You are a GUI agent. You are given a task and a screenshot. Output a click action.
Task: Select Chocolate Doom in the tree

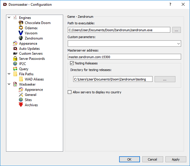(x=37, y=23)
